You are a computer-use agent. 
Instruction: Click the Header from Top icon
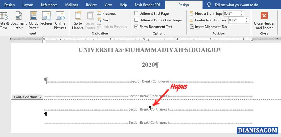tap(192, 13)
